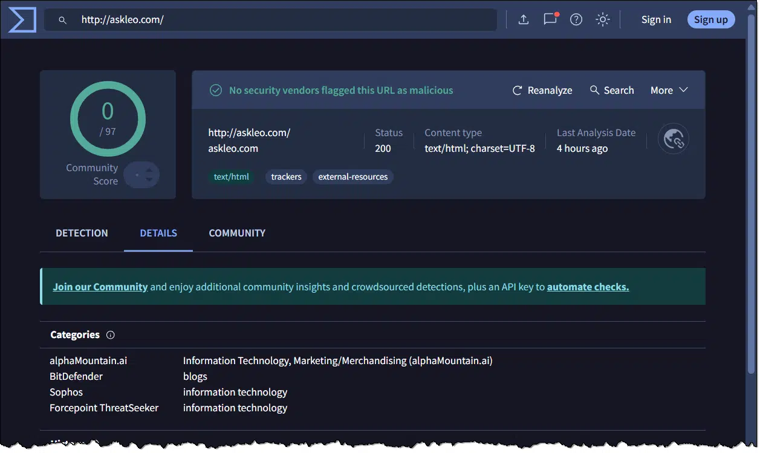760x453 pixels.
Task: Open the help question mark icon
Action: pyautogui.click(x=576, y=19)
